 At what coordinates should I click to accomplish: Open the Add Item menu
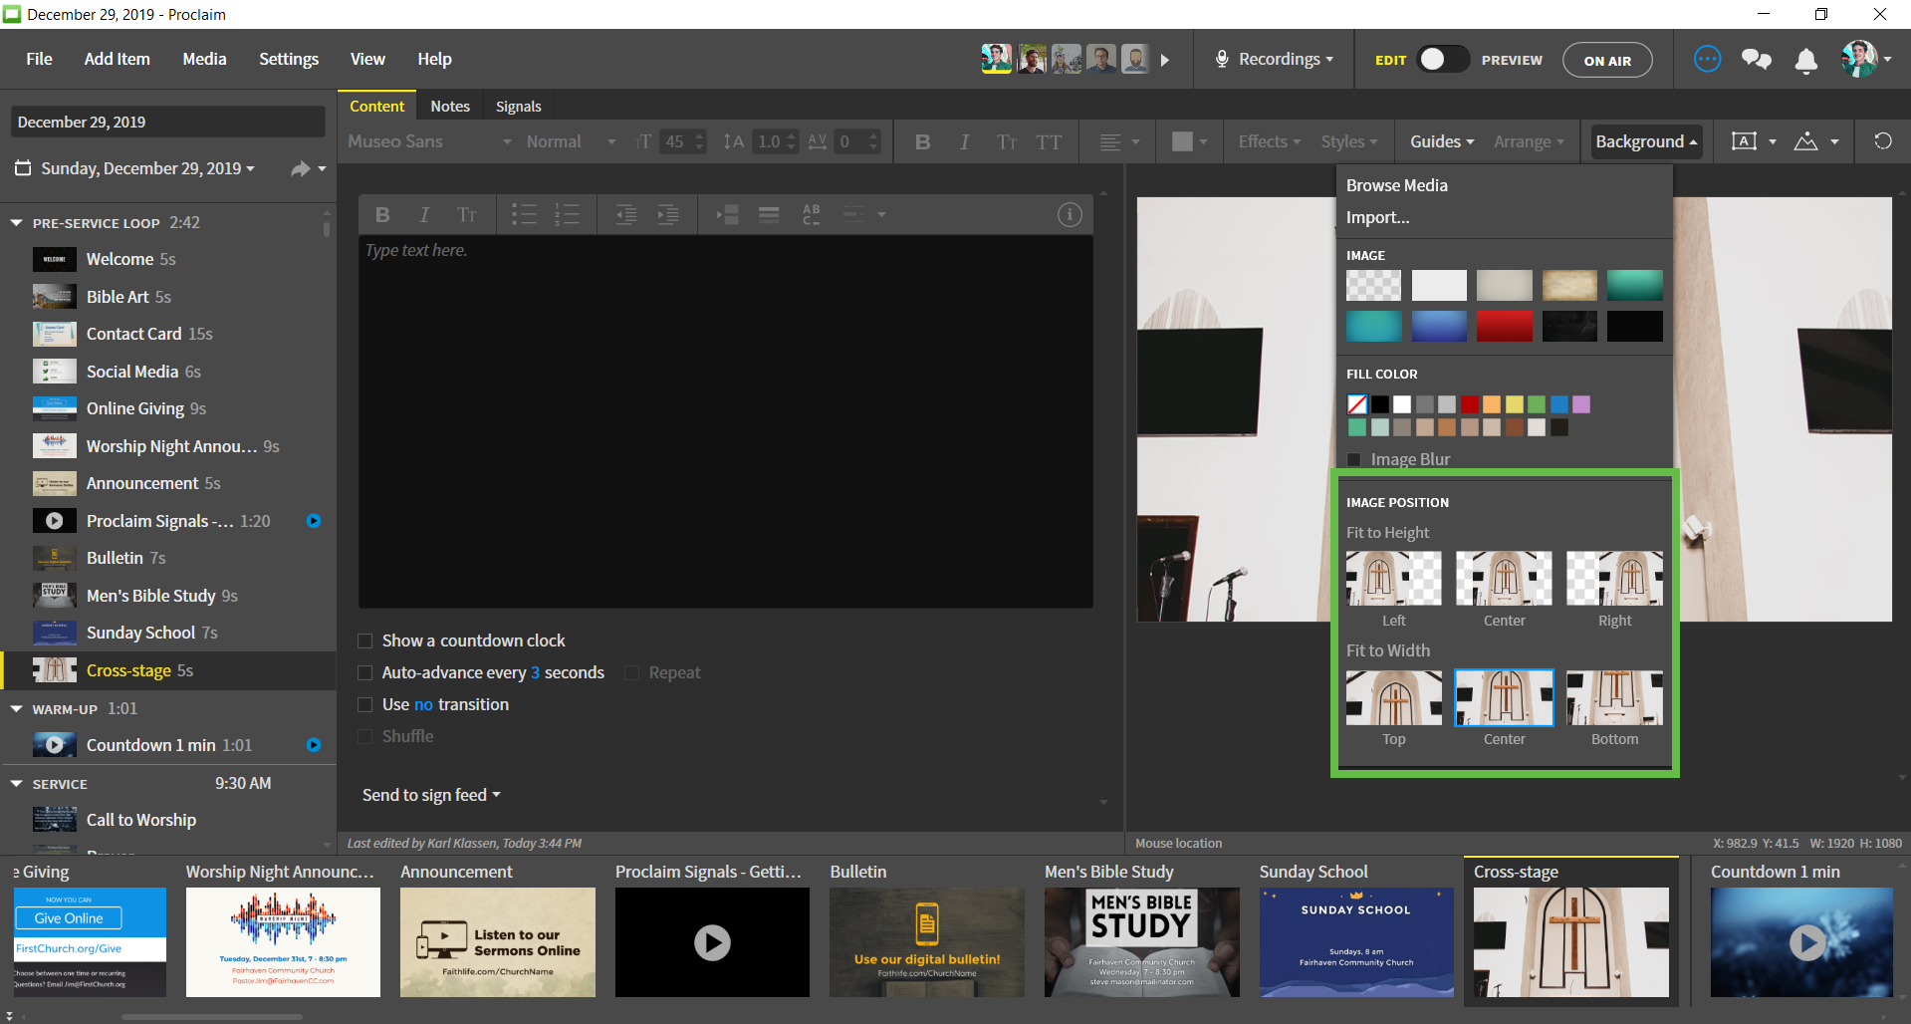(117, 59)
